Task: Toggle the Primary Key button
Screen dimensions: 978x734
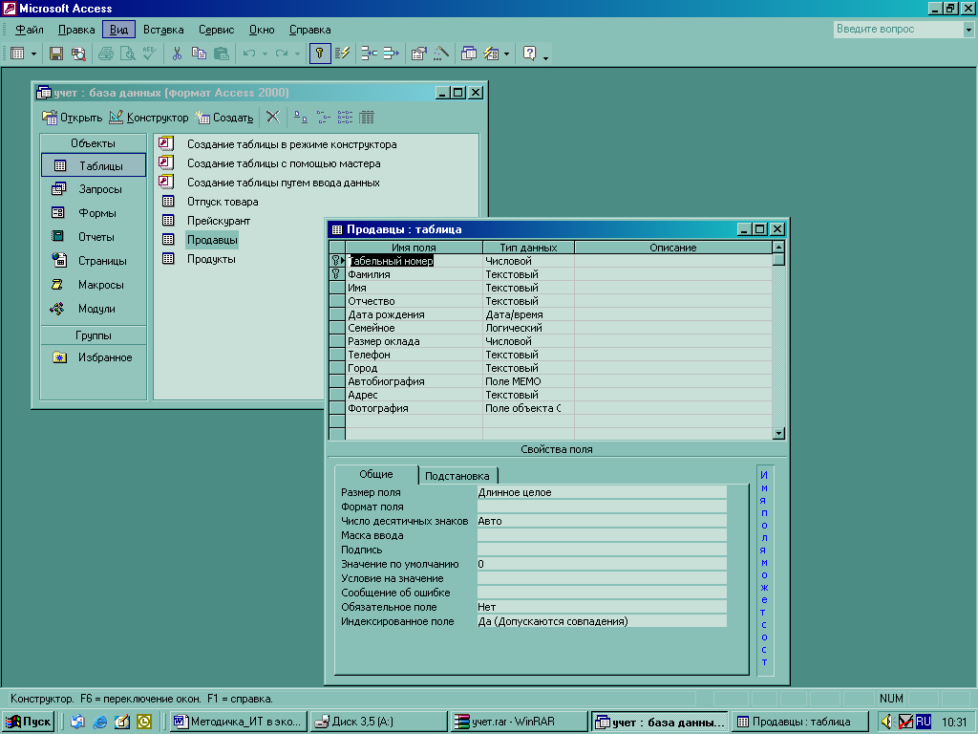Action: [x=320, y=54]
